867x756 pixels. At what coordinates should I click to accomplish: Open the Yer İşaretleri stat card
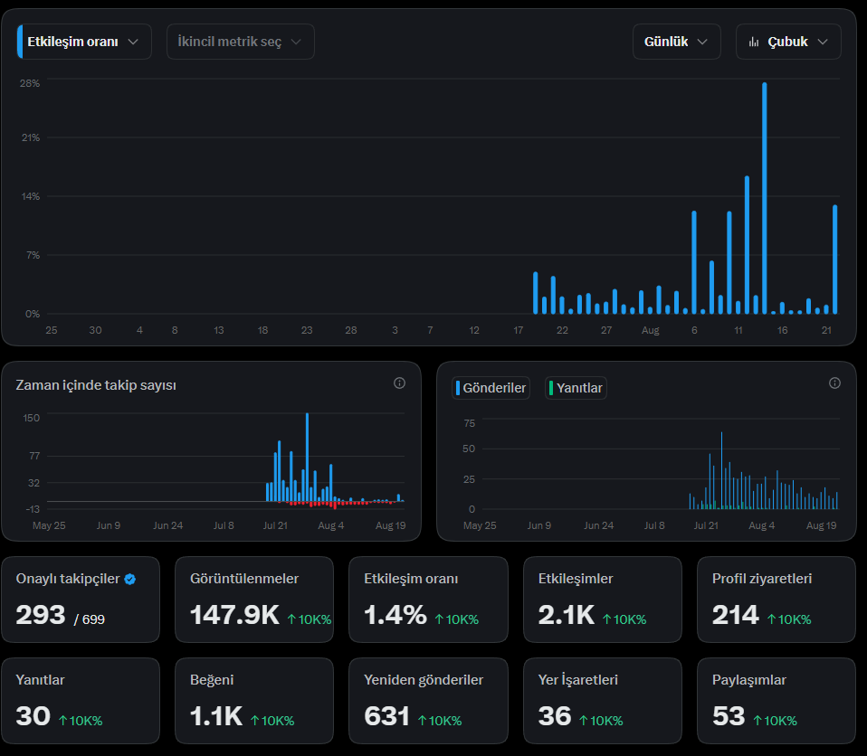tap(603, 701)
